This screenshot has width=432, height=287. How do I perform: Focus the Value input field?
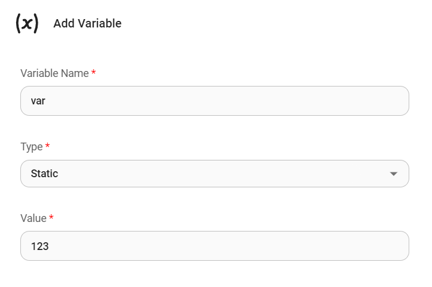click(214, 246)
